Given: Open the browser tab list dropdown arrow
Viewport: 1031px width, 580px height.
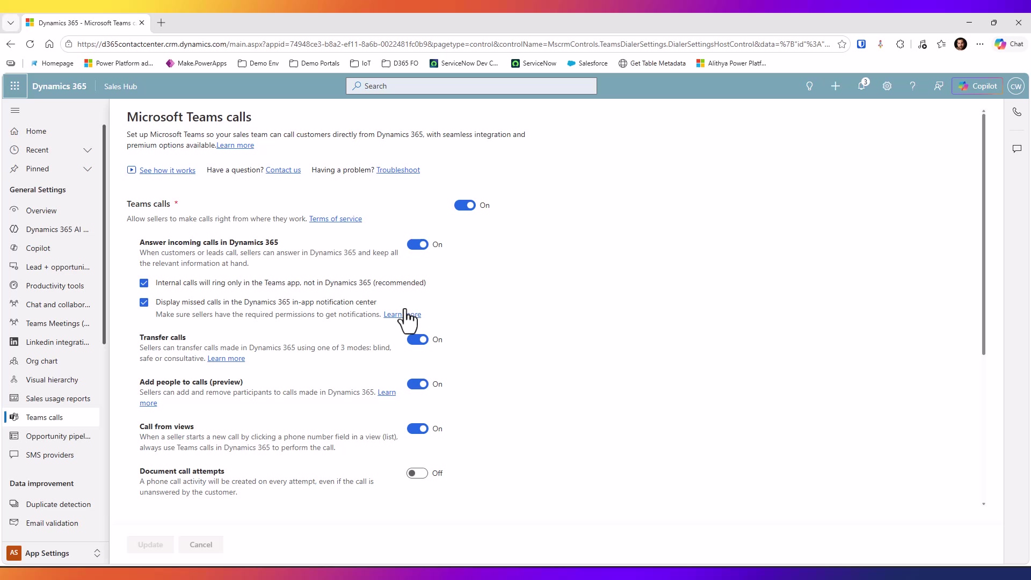Looking at the screenshot, I should click(10, 23).
